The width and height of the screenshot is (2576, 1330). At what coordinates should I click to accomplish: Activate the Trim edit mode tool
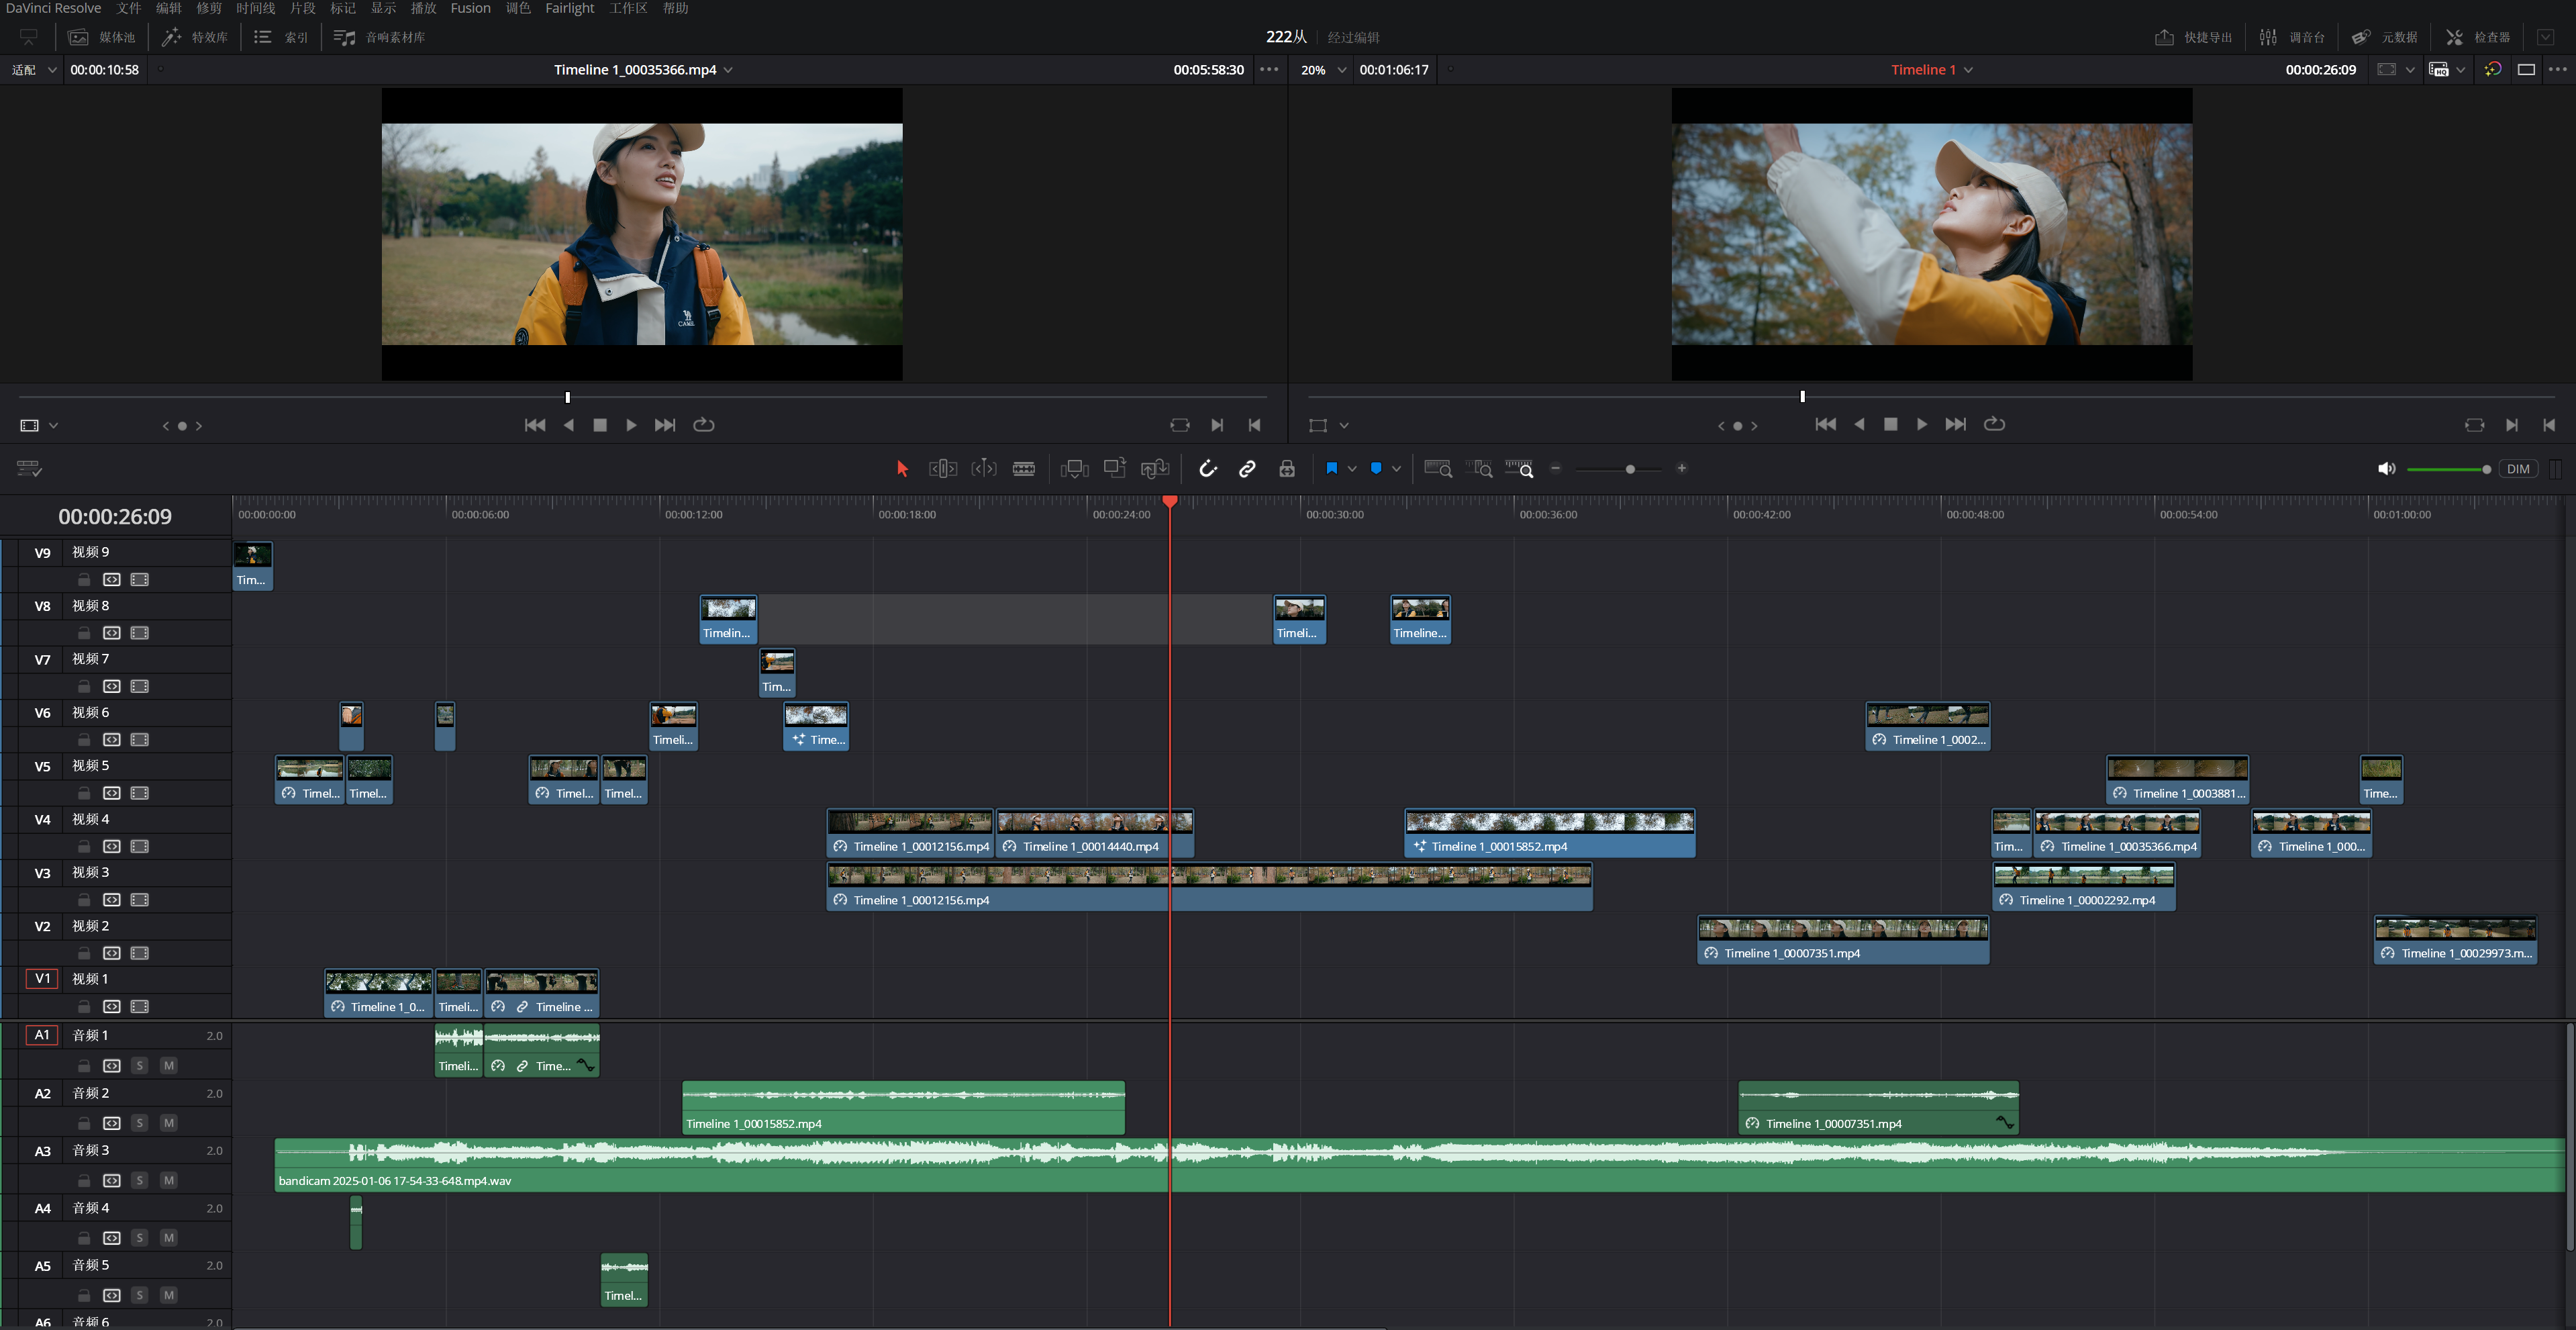point(943,469)
